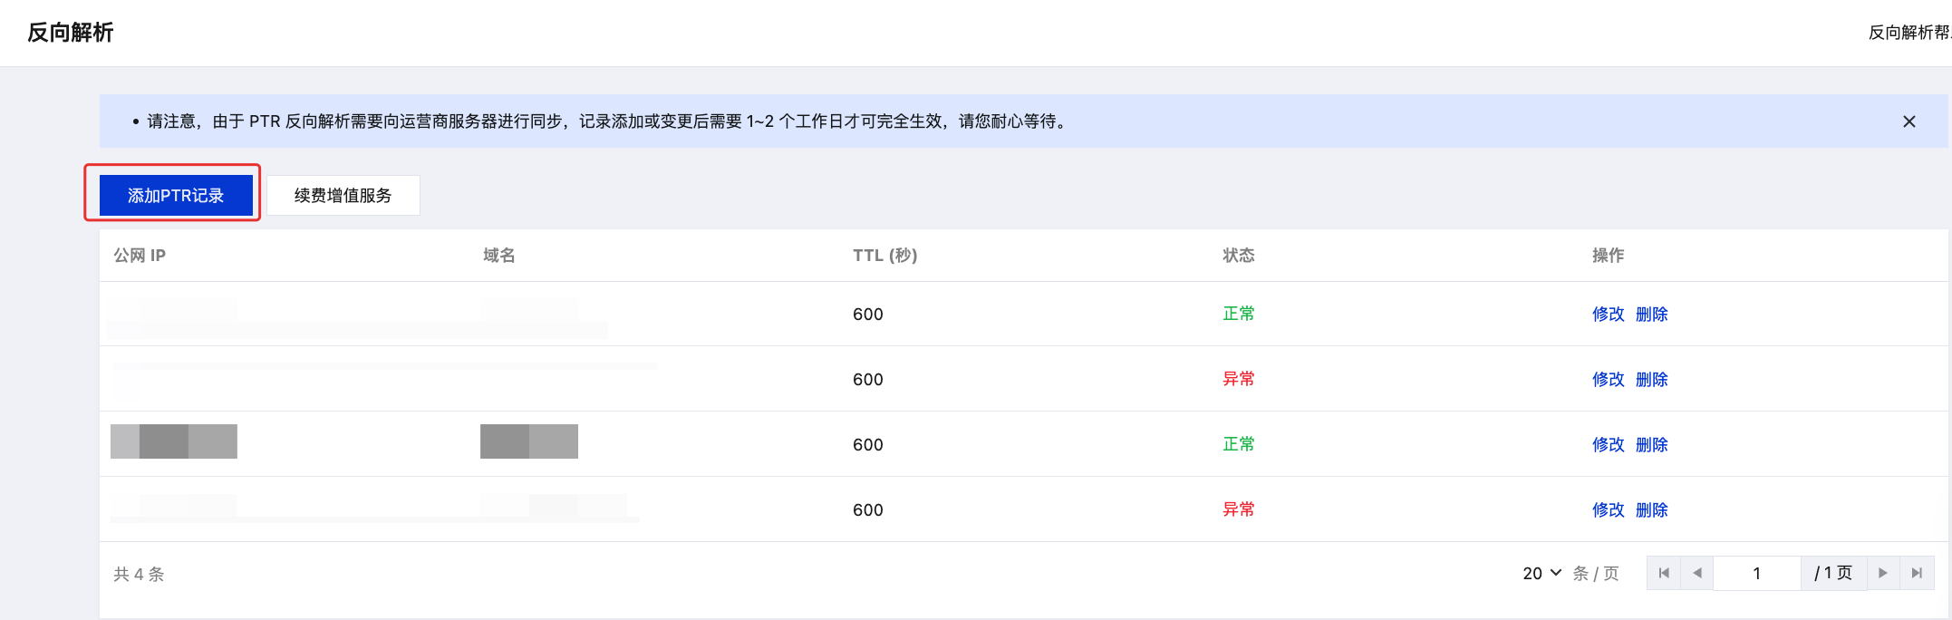This screenshot has width=1952, height=620.
Task: Click the TTL (秒) column header
Action: click(884, 256)
